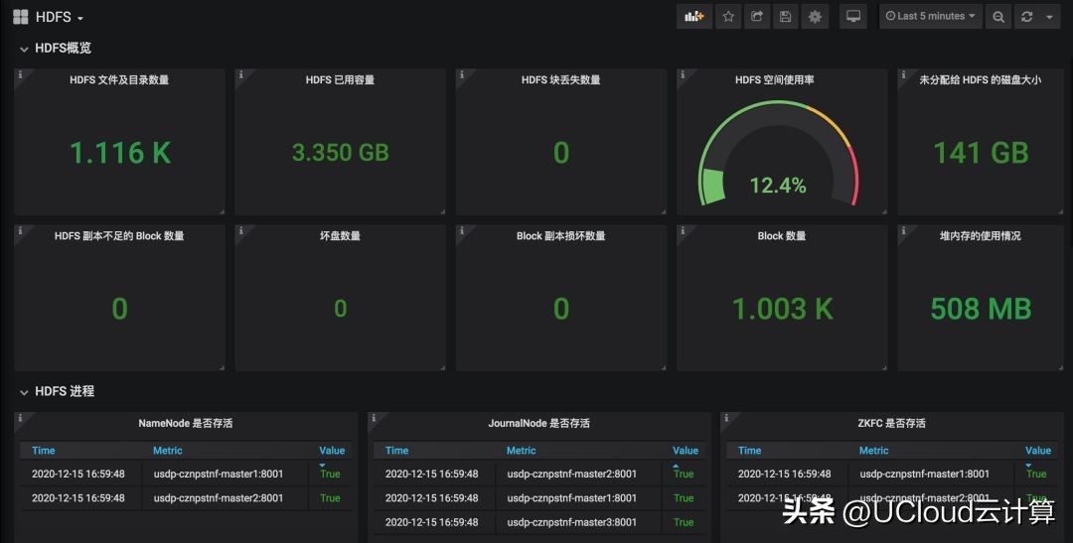
Task: Sort ZKFC table by Time column
Action: point(749,450)
